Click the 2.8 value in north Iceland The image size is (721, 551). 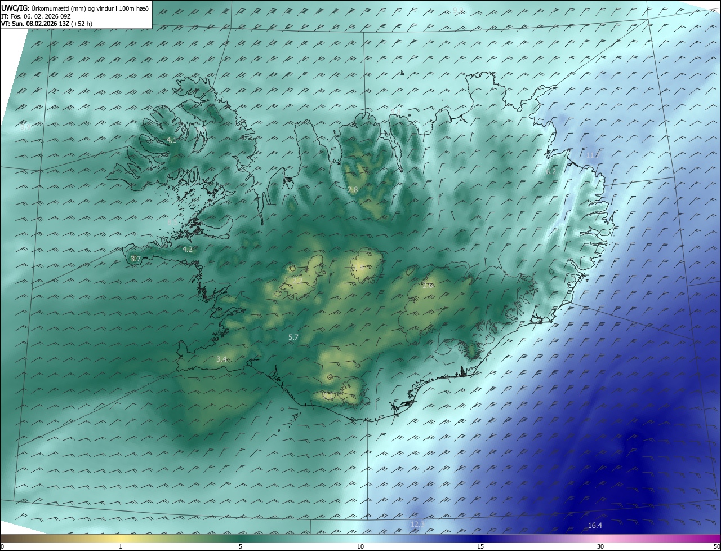point(353,190)
